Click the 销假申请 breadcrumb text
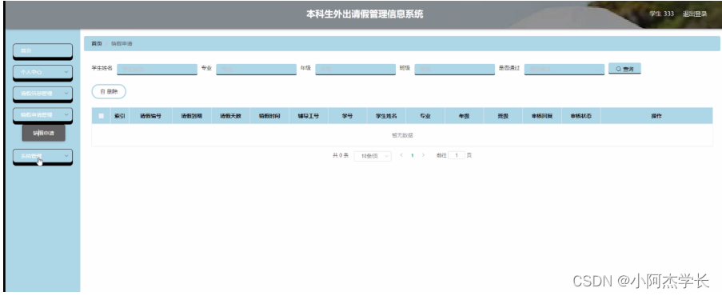 click(122, 44)
